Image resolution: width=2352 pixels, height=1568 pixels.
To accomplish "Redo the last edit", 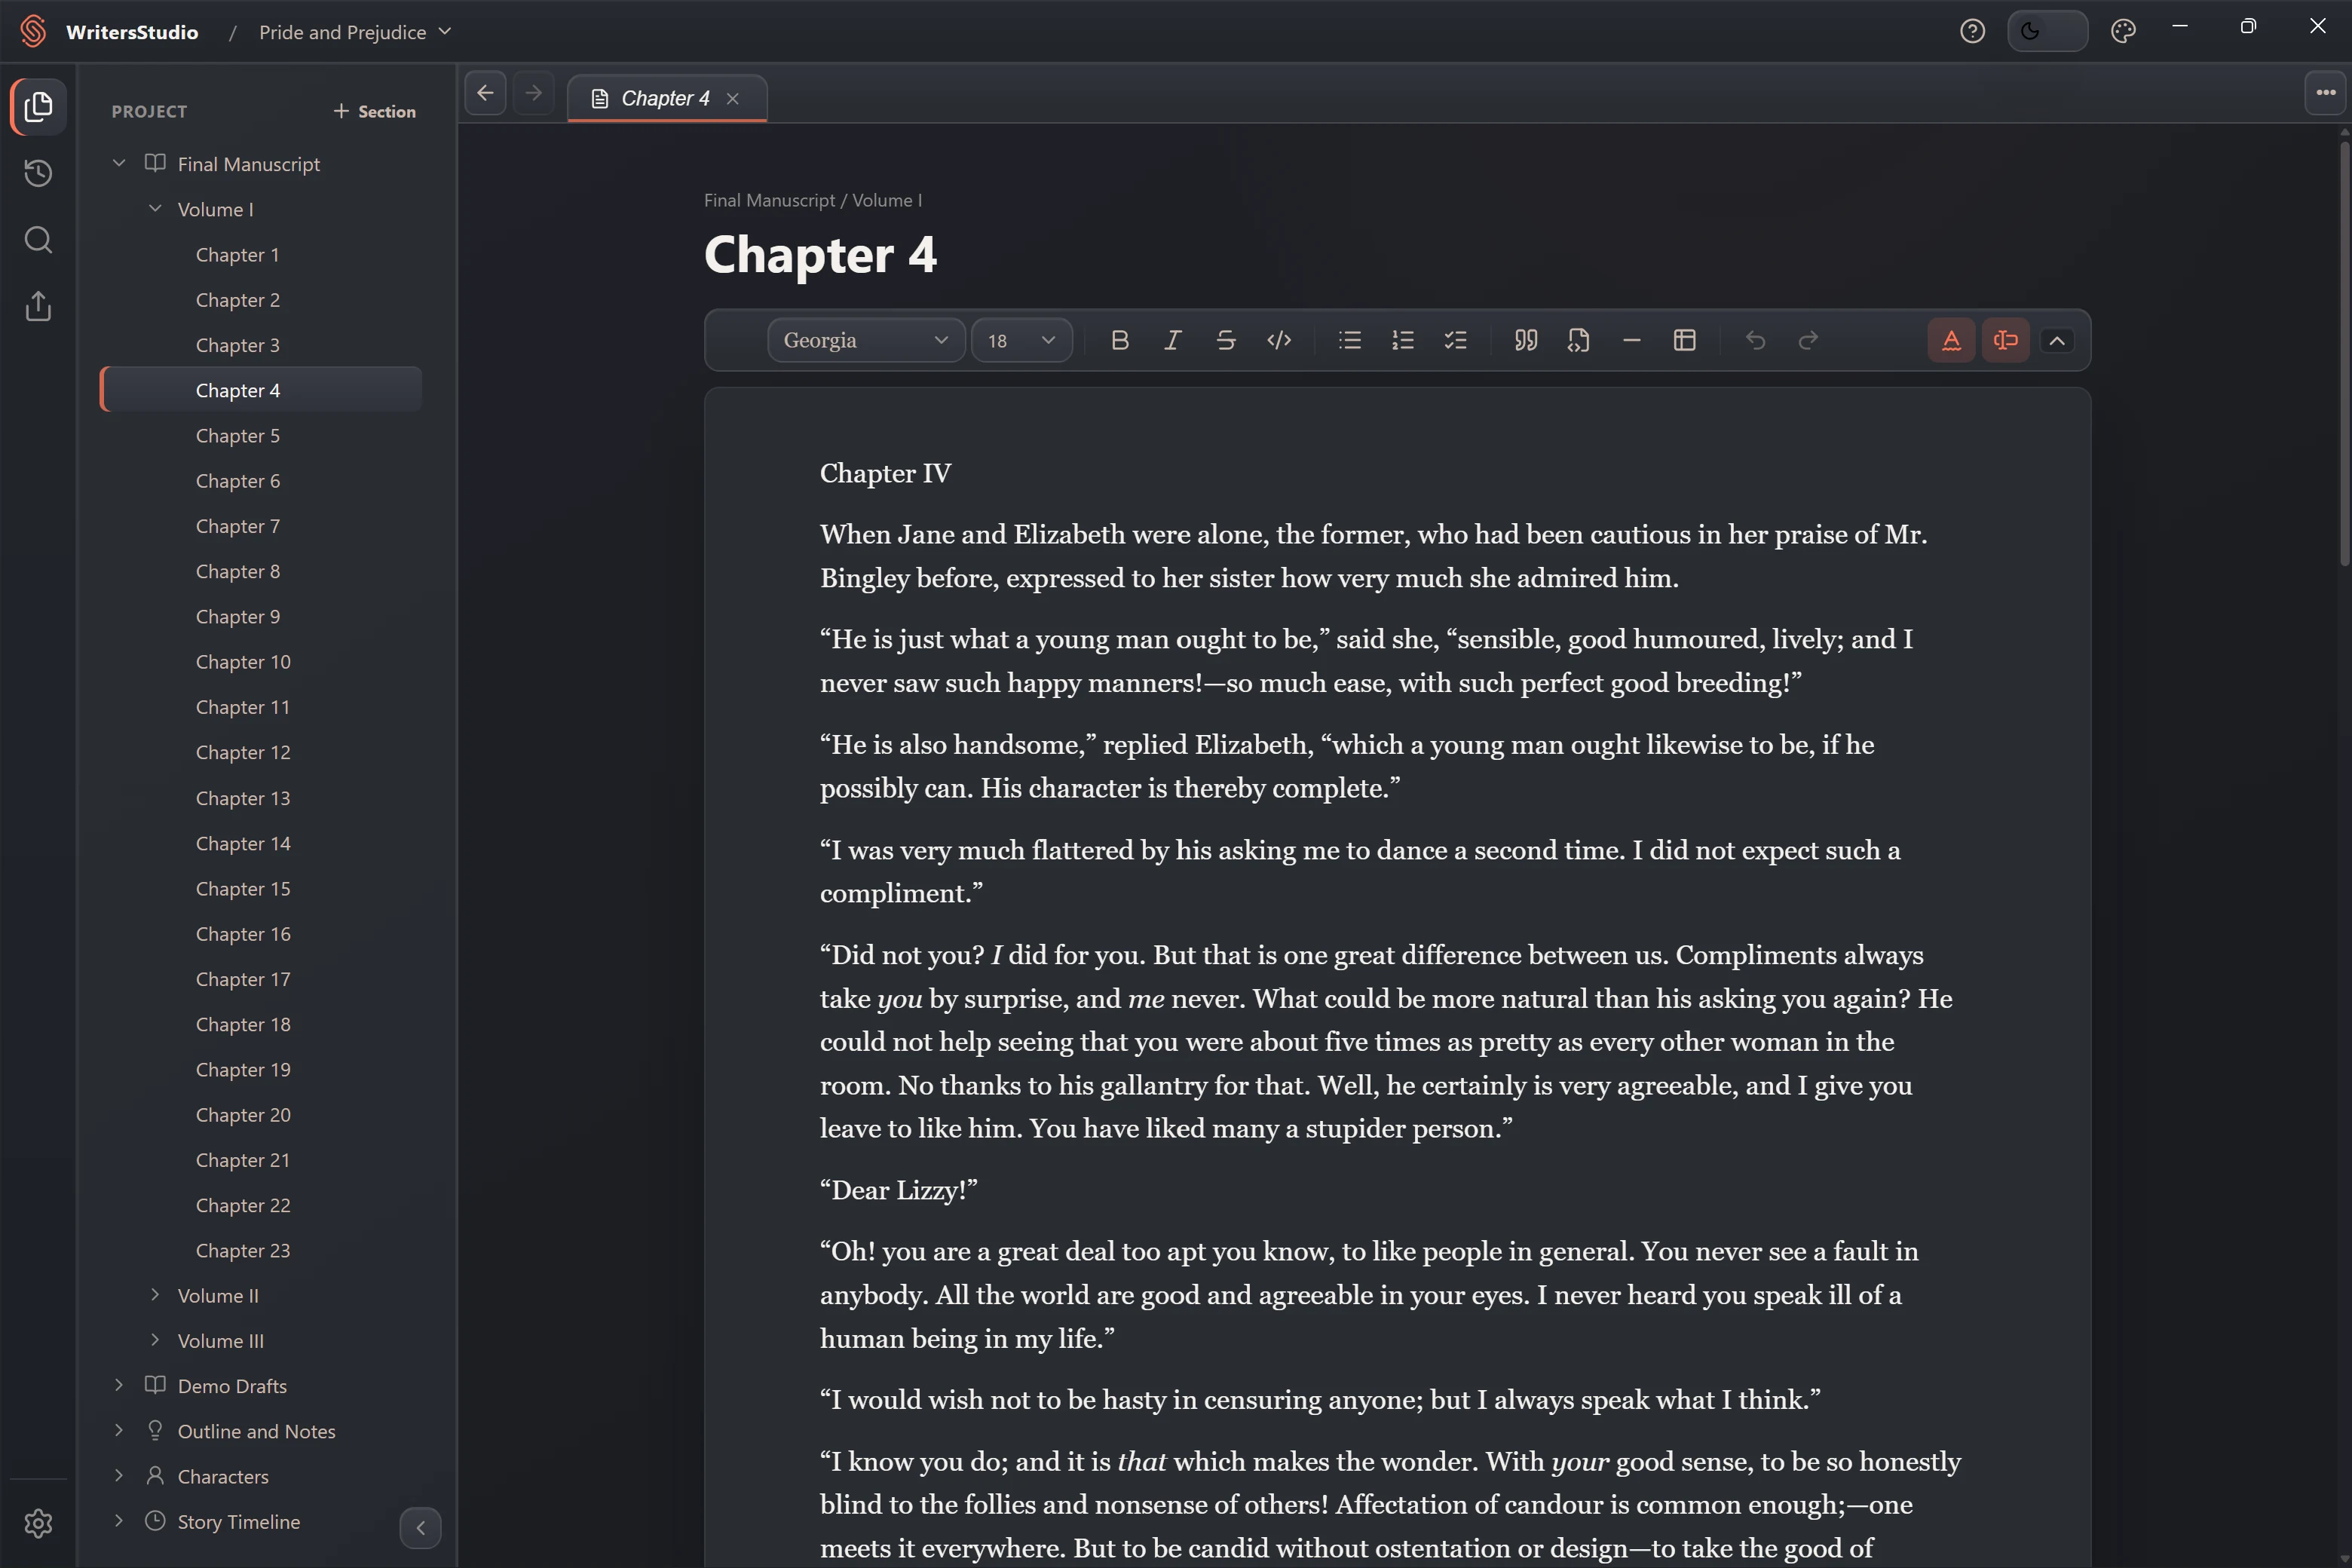I will [1808, 340].
